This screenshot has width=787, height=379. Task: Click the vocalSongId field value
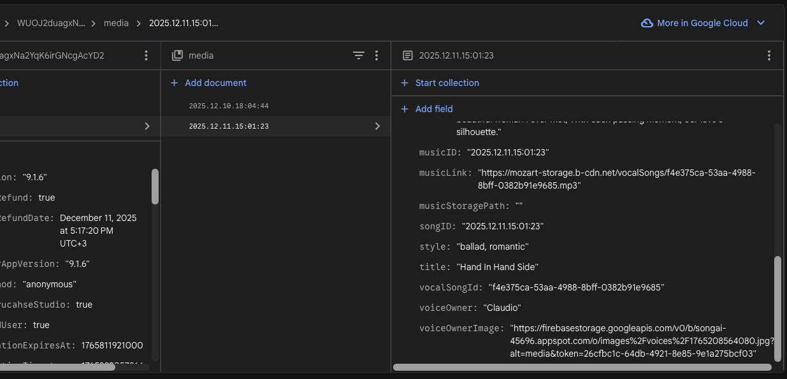point(576,287)
